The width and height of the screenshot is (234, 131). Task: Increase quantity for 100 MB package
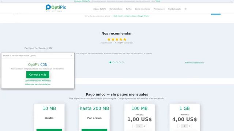(144, 126)
